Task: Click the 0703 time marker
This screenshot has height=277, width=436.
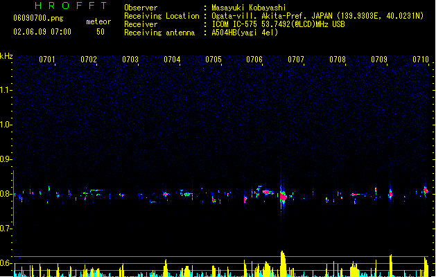Action: (130, 60)
